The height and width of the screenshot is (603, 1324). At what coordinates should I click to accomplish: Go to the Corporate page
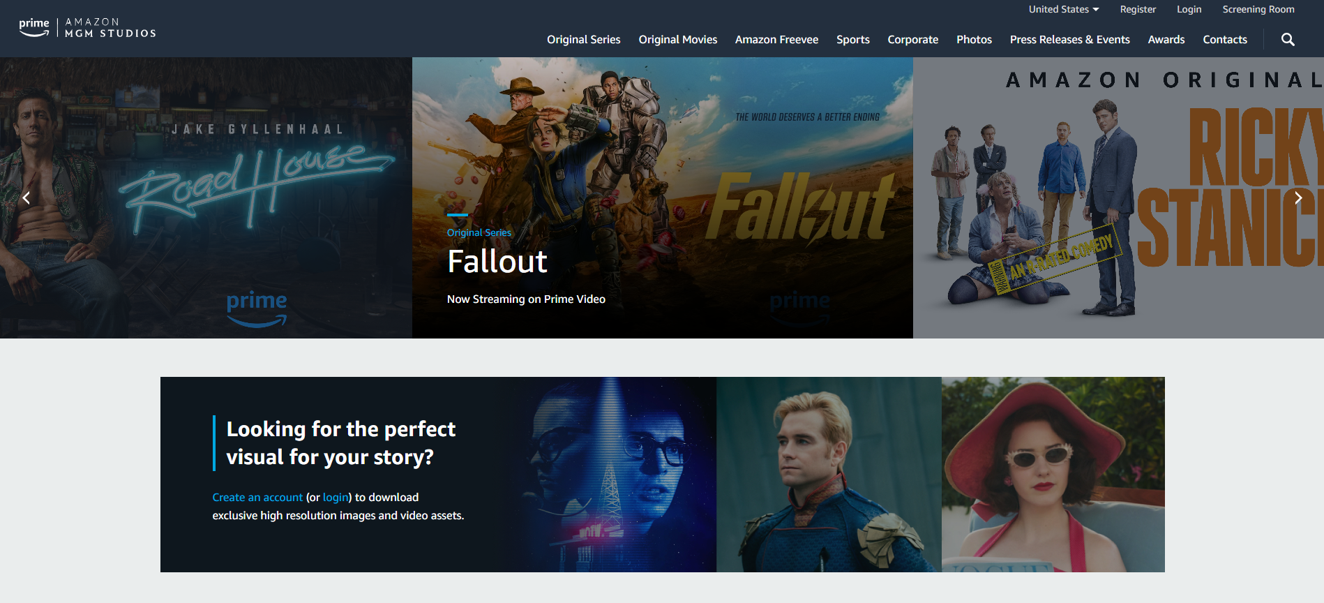pyautogui.click(x=912, y=40)
